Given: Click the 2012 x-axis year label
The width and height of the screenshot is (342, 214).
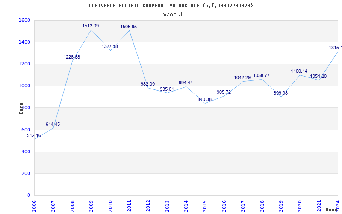Looking at the screenshot, I should [x=148, y=206].
